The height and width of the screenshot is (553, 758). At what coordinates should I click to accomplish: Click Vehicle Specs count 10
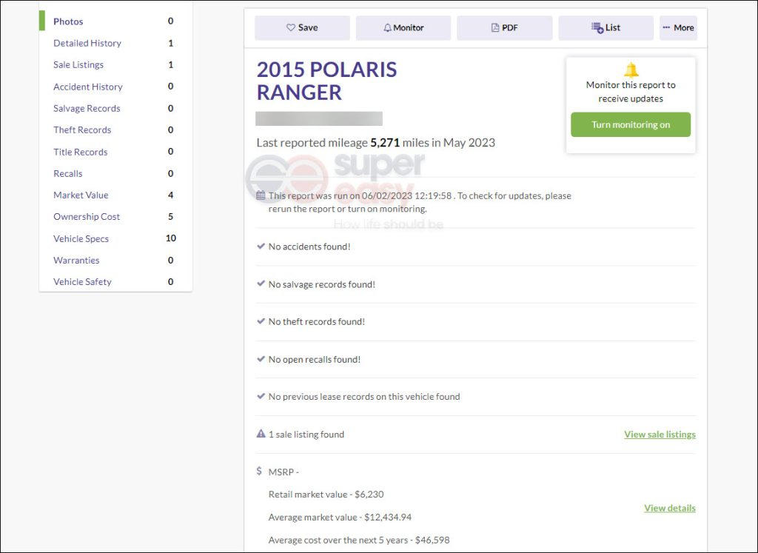click(171, 238)
